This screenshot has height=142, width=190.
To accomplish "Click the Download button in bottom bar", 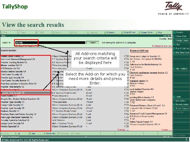I will click(64, 133).
